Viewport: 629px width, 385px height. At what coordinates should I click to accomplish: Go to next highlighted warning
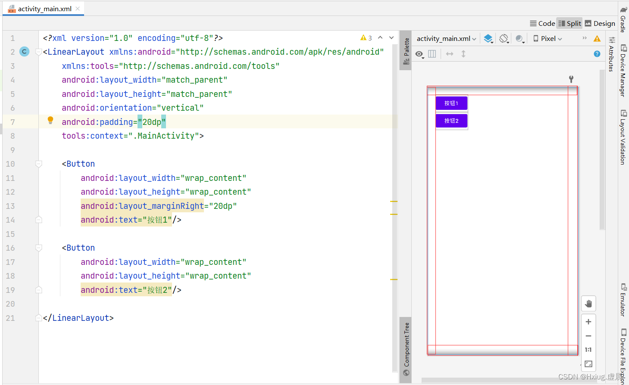[x=391, y=38]
